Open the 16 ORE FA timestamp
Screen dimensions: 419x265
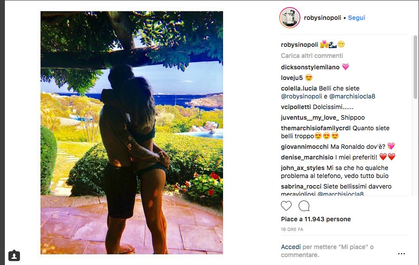(292, 229)
